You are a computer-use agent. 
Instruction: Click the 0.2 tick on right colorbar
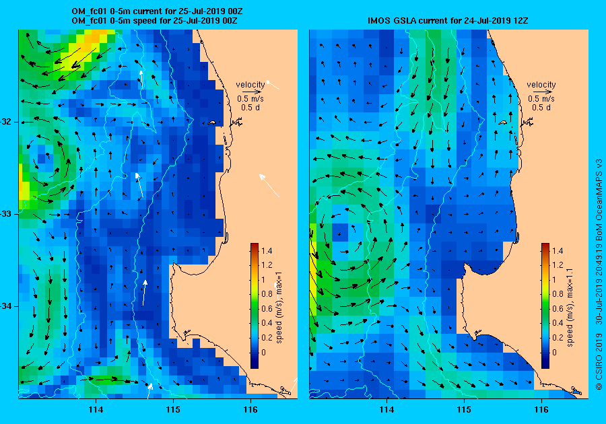pyautogui.click(x=558, y=337)
